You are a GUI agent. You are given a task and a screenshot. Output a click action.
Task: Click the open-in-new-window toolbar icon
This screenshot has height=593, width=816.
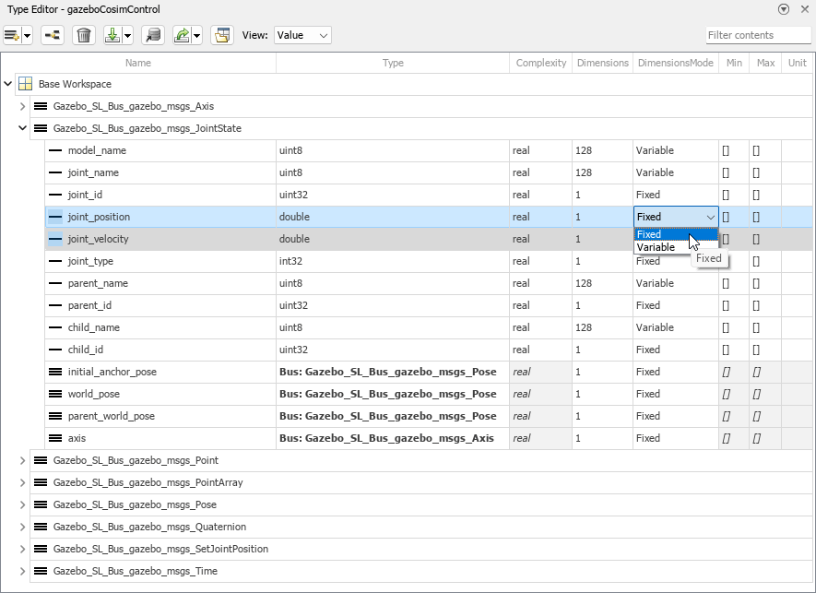[222, 35]
